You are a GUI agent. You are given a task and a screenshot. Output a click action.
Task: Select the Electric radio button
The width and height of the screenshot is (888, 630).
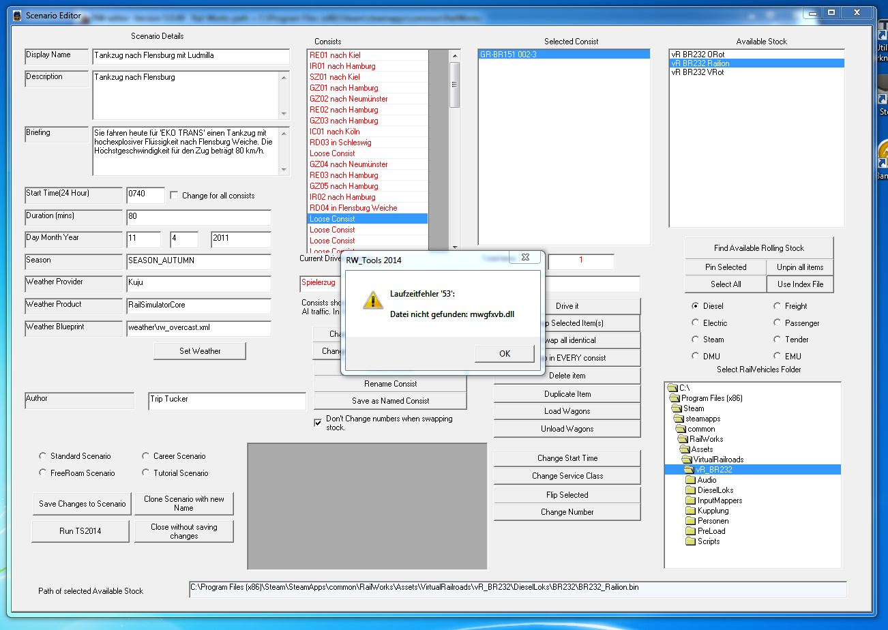tap(696, 323)
